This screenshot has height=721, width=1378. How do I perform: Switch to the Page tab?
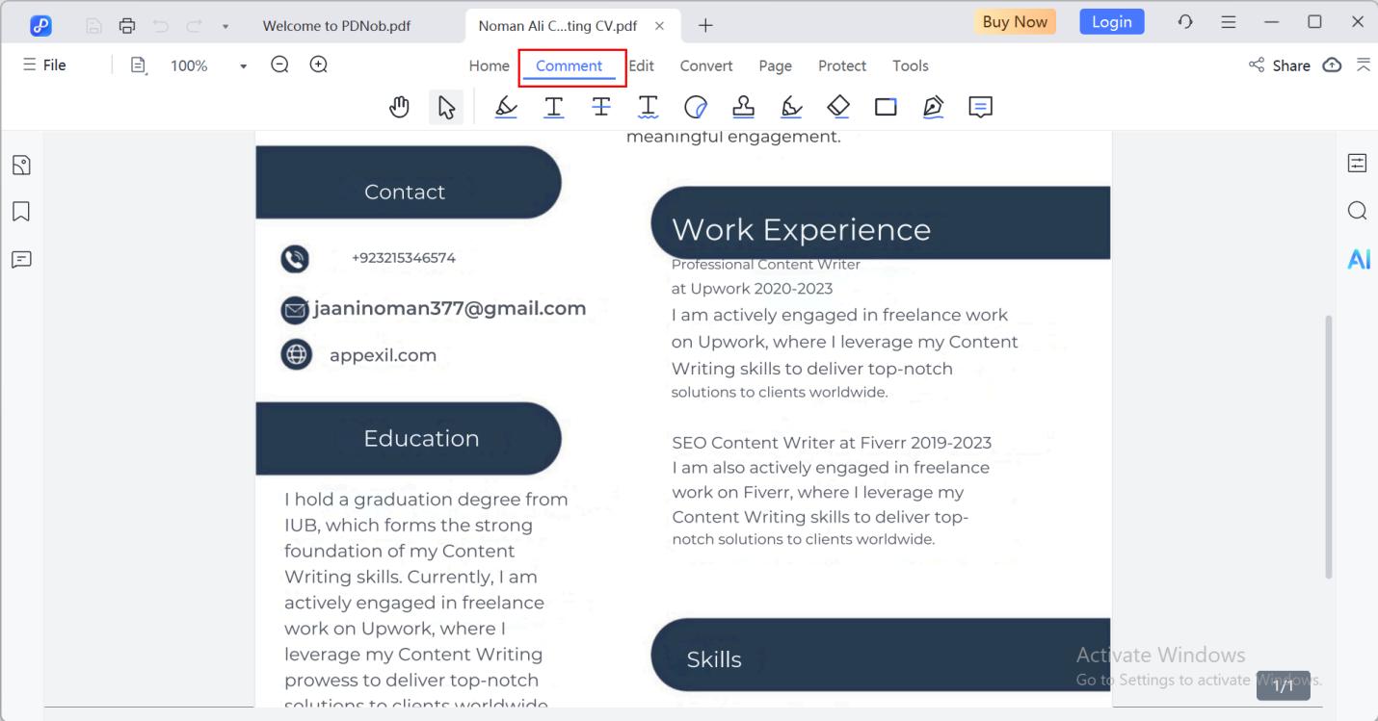[775, 65]
